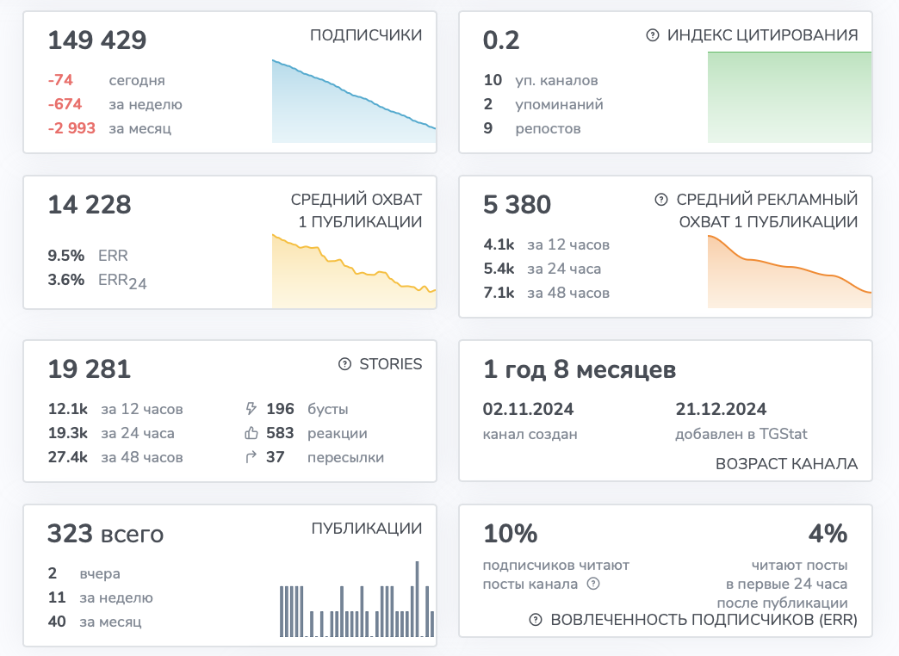Screen dimensions: 899x656
Task: Open the green citation index chart
Action: 790,97
